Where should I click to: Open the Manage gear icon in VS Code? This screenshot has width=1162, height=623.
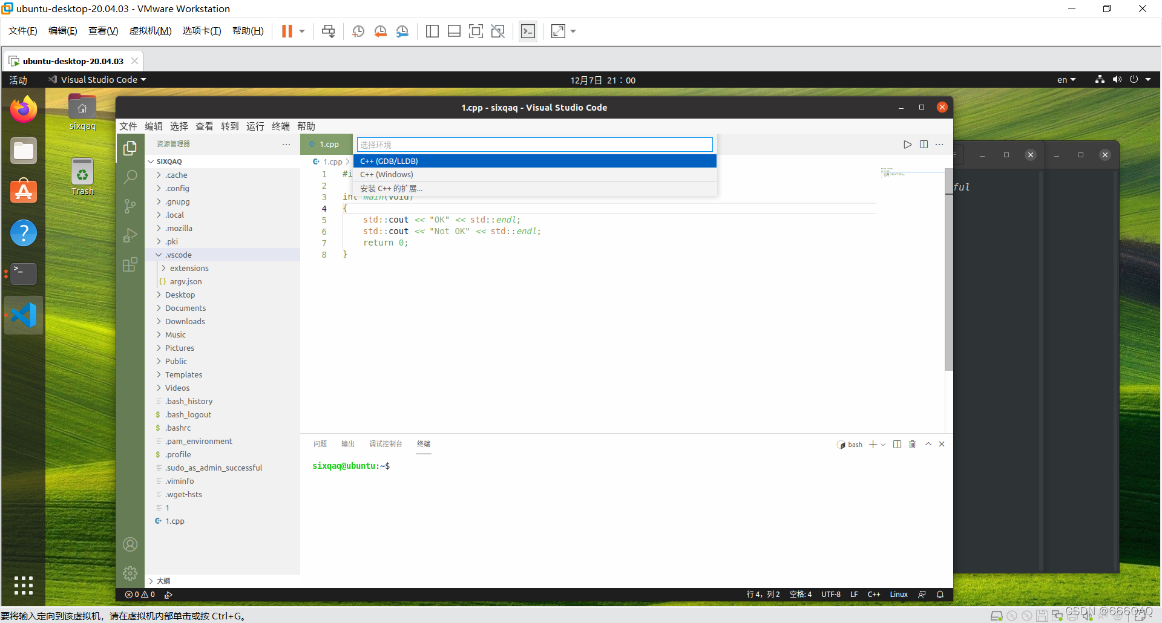pyautogui.click(x=130, y=573)
